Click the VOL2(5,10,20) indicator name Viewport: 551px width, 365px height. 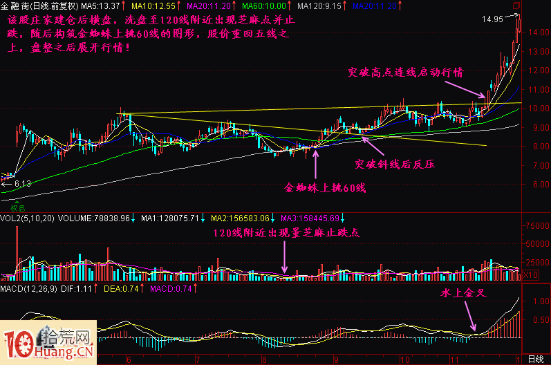click(x=28, y=218)
